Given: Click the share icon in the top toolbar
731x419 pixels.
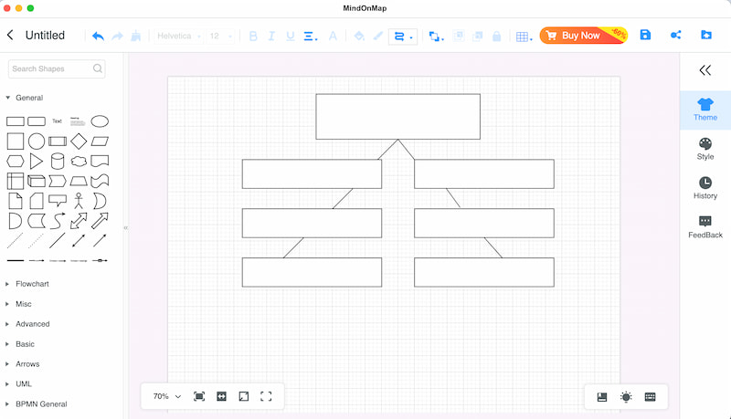Looking at the screenshot, I should coord(676,36).
